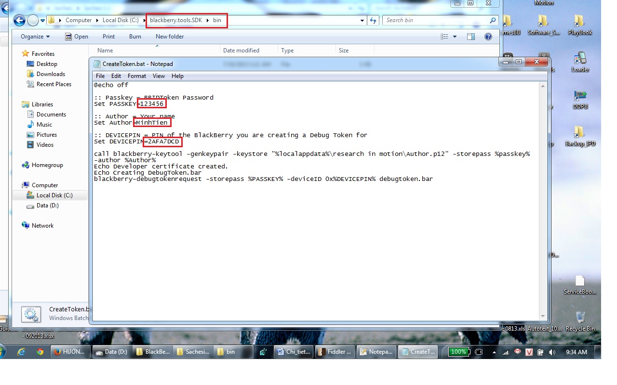Click the arrow after Computer in the breadcrumb
The width and height of the screenshot is (617, 385).
click(97, 20)
